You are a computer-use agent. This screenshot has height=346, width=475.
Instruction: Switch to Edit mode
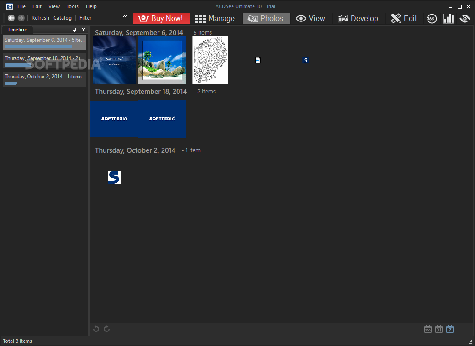[404, 18]
